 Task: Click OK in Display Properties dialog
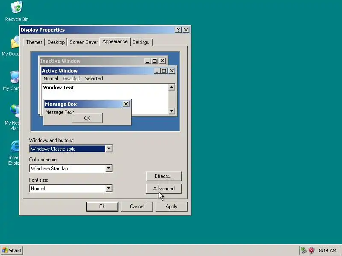[102, 207]
